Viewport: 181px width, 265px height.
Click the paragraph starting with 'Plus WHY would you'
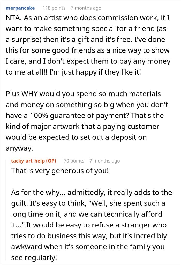[x=87, y=121]
